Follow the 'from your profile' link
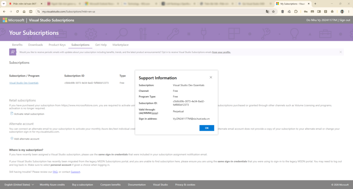Image resolution: width=353 pixels, height=189 pixels. point(221,52)
